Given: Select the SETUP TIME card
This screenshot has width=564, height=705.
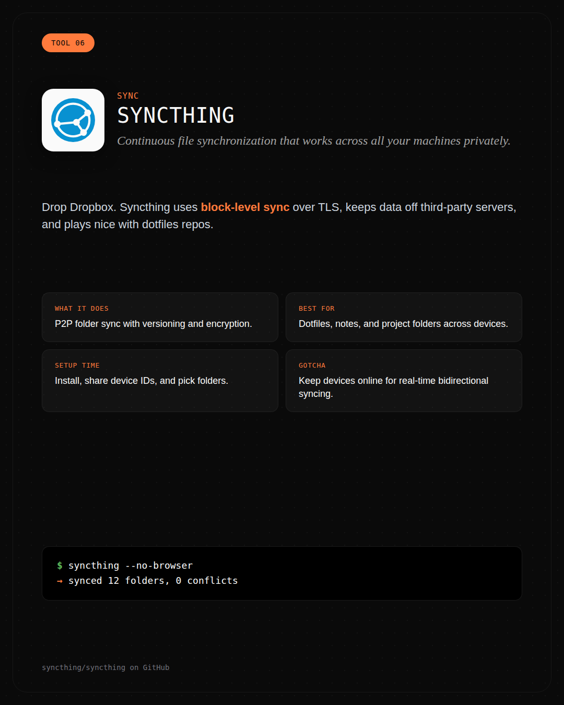Looking at the screenshot, I should [x=160, y=381].
